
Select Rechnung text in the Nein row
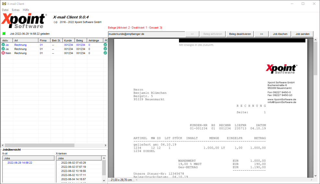[x=20, y=53]
